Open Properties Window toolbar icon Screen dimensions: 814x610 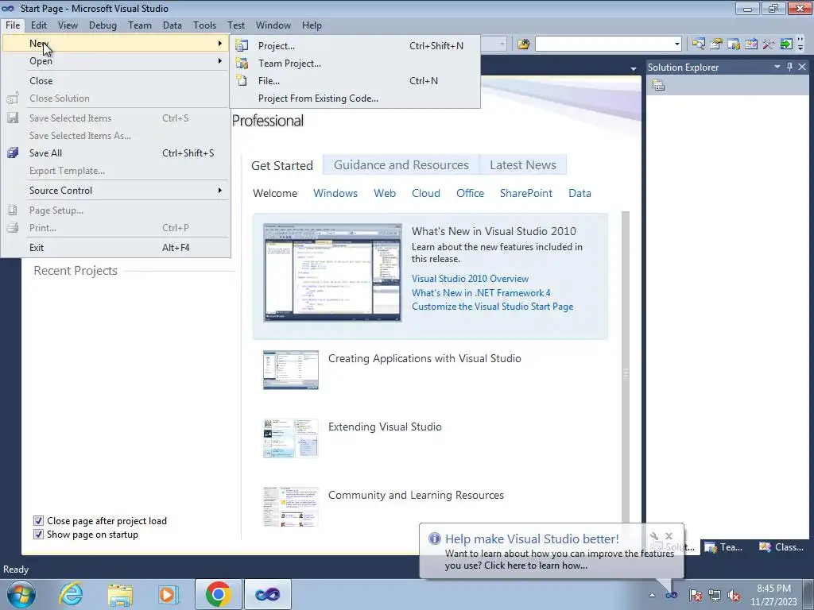(716, 44)
